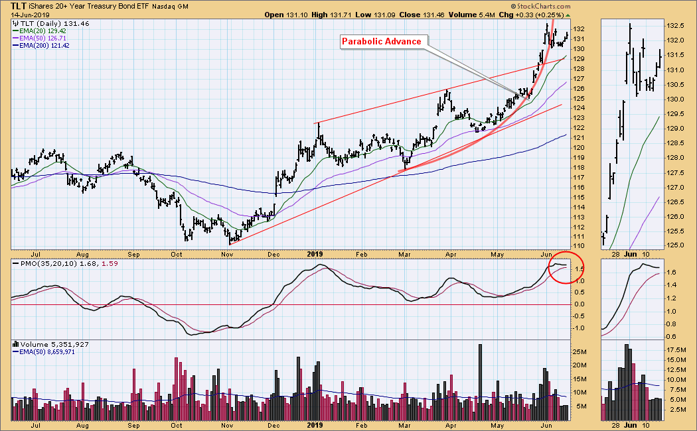Viewport: 697px width, 431px height.
Task: Click the 'Close 131.46' header value
Action: pos(422,15)
